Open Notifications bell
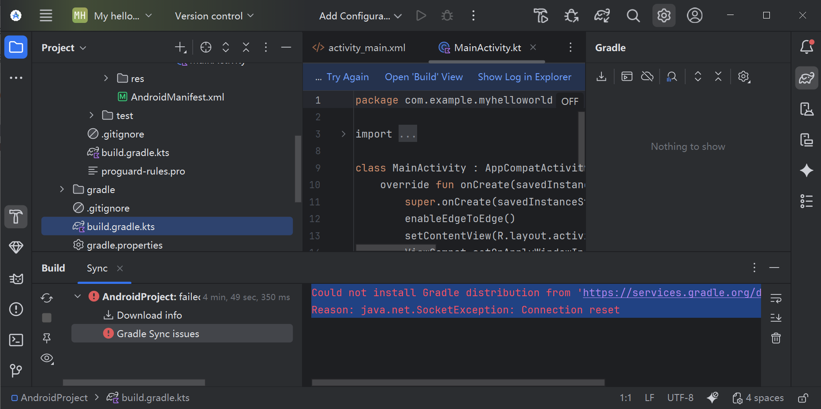 [806, 47]
